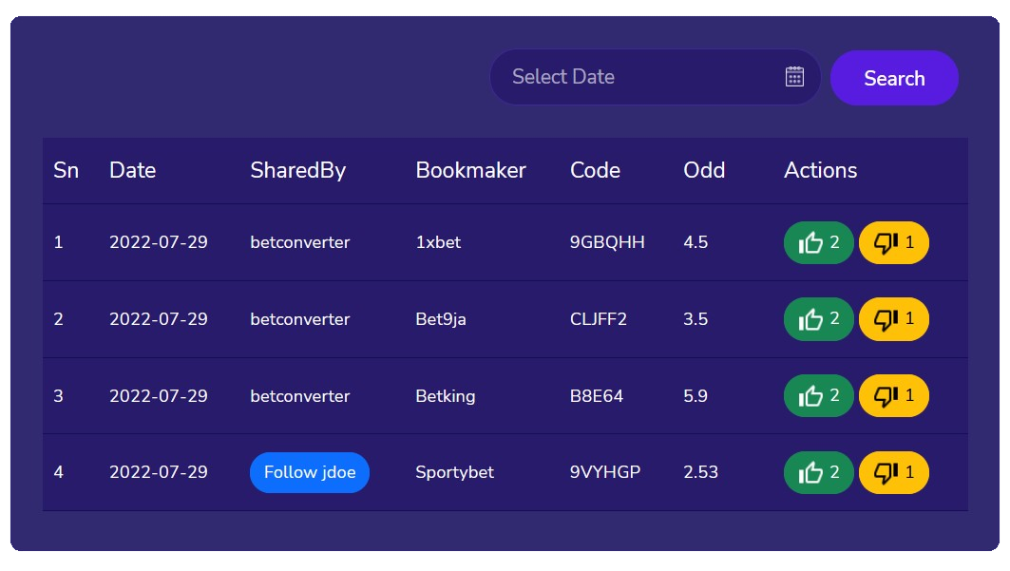Like the 1xbet code 9GBQHH
Image resolution: width=1010 pixels, height=571 pixels.
[x=818, y=243]
